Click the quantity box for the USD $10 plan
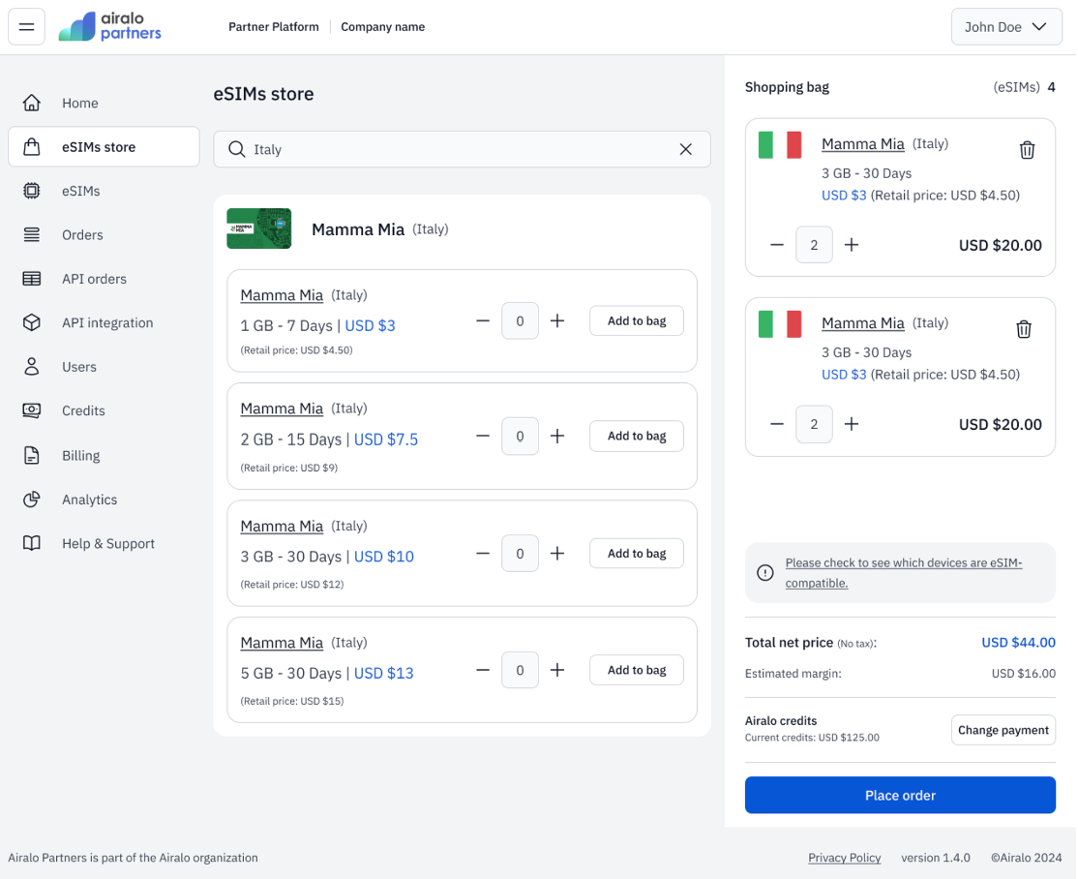 (520, 553)
